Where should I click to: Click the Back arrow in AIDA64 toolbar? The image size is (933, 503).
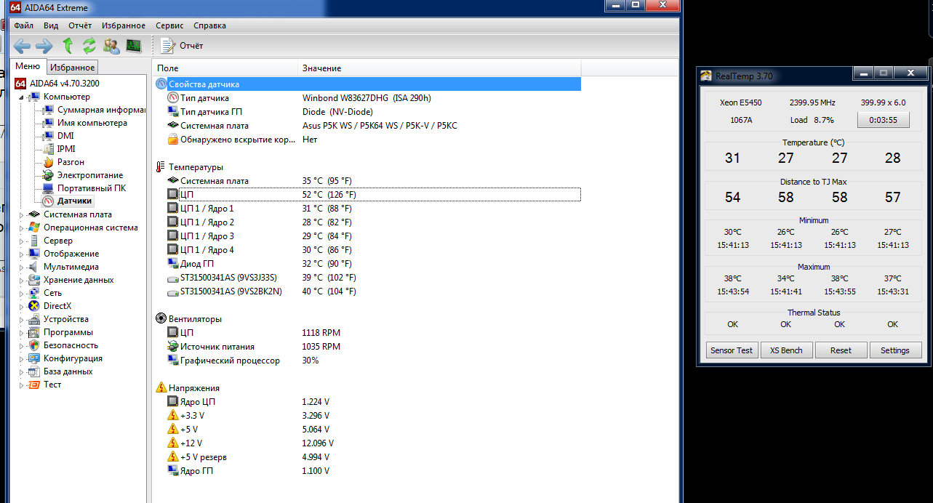[x=22, y=46]
